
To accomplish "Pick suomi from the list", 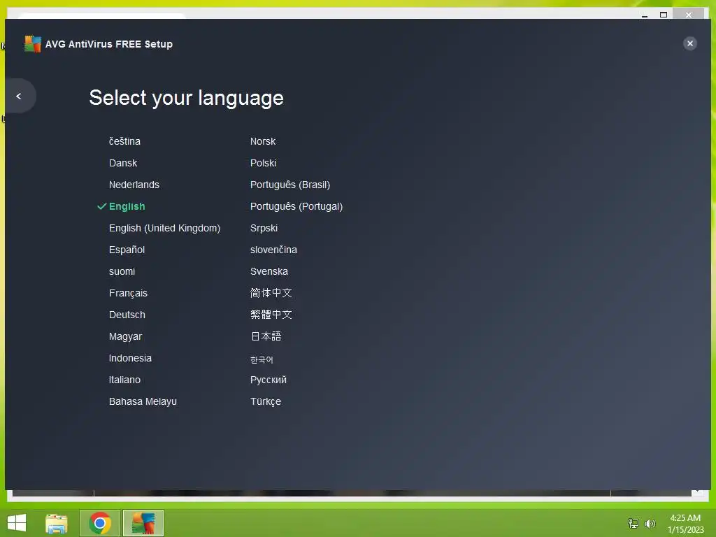I will point(122,271).
